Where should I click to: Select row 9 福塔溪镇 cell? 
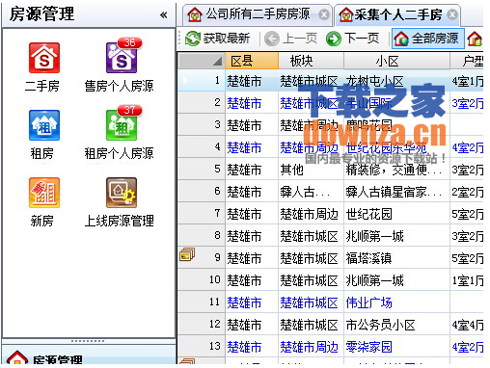tap(396, 258)
